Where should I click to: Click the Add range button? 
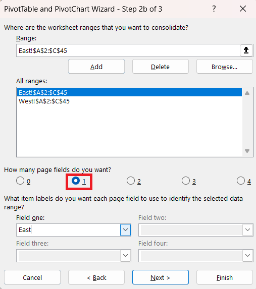[x=96, y=67]
